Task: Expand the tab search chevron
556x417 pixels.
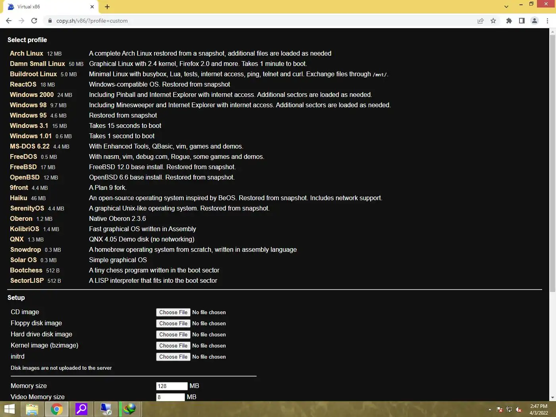Action: click(506, 7)
